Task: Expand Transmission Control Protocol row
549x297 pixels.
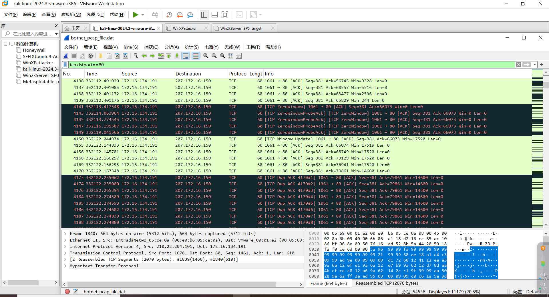Action: tap(65, 253)
